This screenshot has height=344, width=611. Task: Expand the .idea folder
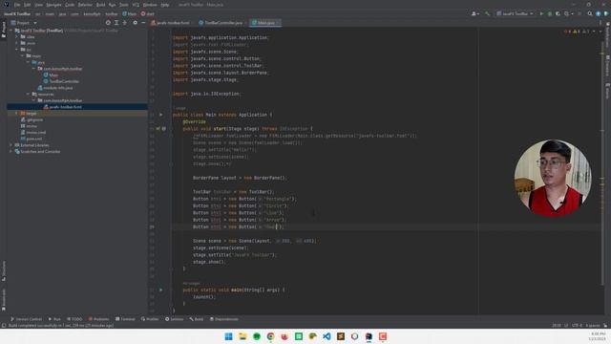[x=17, y=36]
